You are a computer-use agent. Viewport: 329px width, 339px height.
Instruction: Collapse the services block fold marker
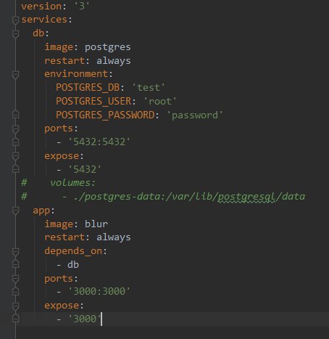15,20
